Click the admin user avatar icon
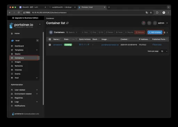This screenshot has height=127, width=178. click(155, 23)
